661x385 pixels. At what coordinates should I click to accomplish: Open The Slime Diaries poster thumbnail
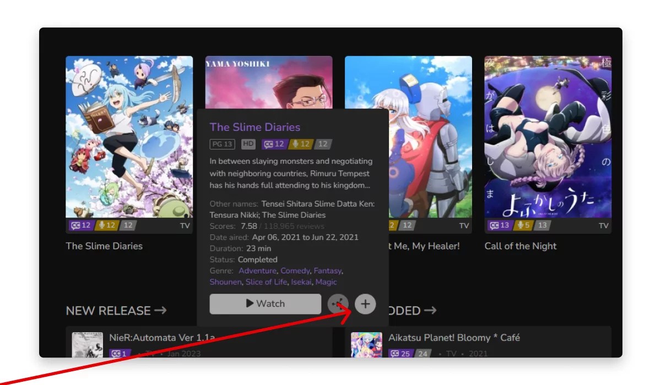[x=129, y=137]
